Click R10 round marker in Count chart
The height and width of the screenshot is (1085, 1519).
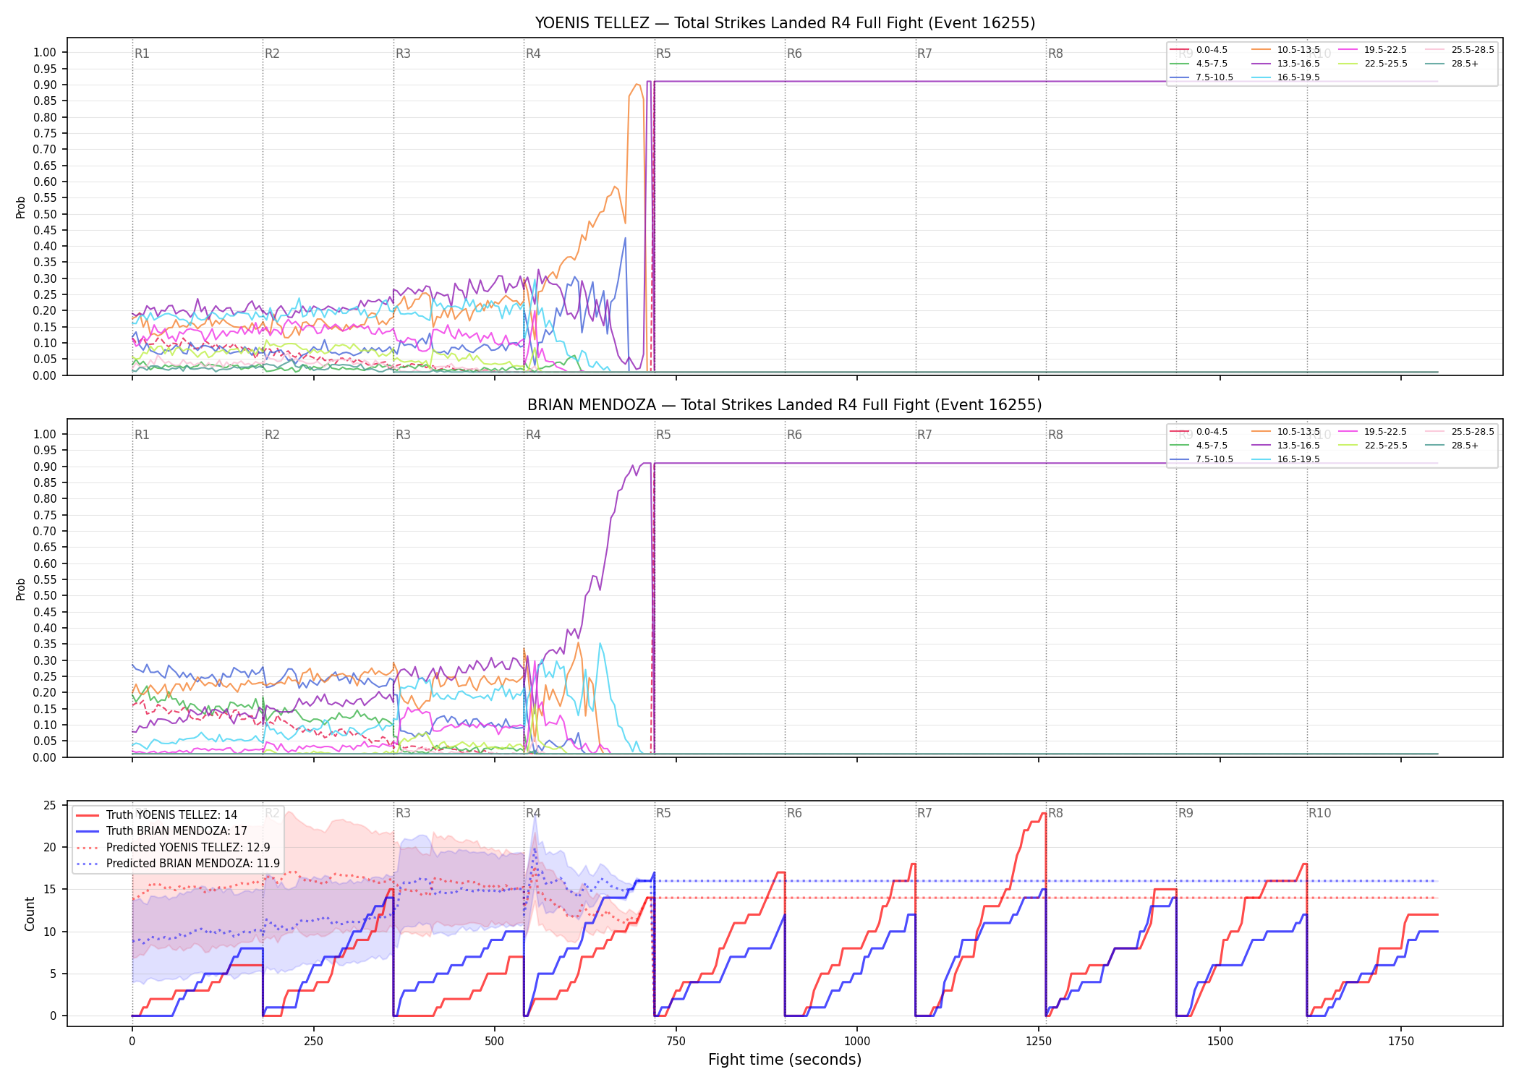tap(1319, 813)
